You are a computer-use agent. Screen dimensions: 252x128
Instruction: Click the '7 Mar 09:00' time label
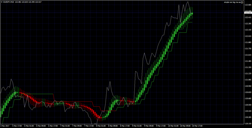(x=77, y=126)
